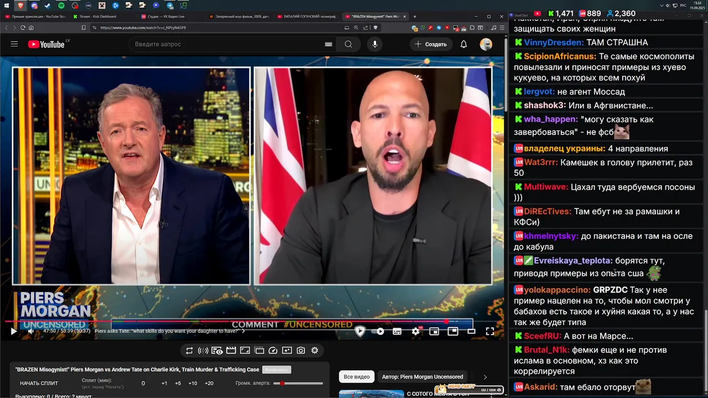Switch the РУС keyboard language indicator
708x398 pixels.
(683, 6)
